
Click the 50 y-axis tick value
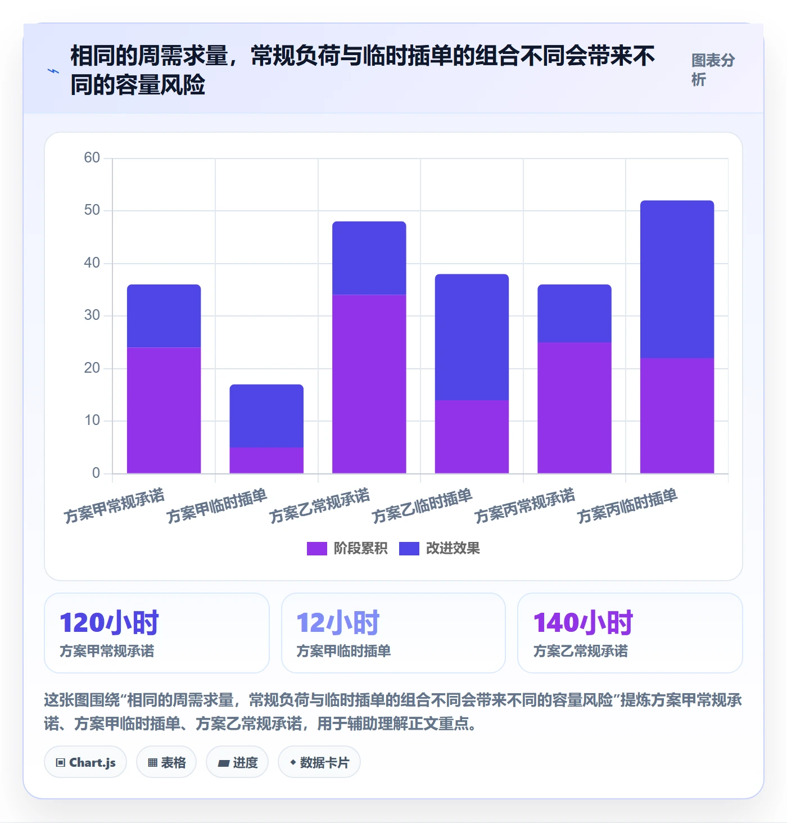(x=92, y=210)
